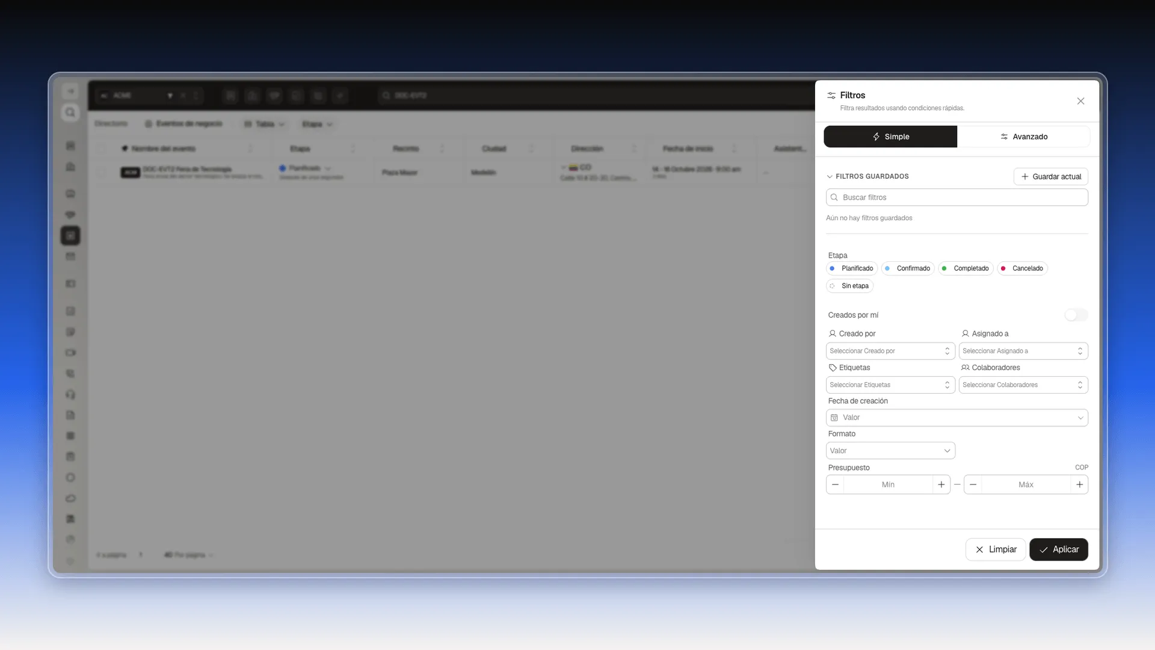Switch to the Simple filter tab
This screenshot has height=650, width=1155.
tap(890, 137)
